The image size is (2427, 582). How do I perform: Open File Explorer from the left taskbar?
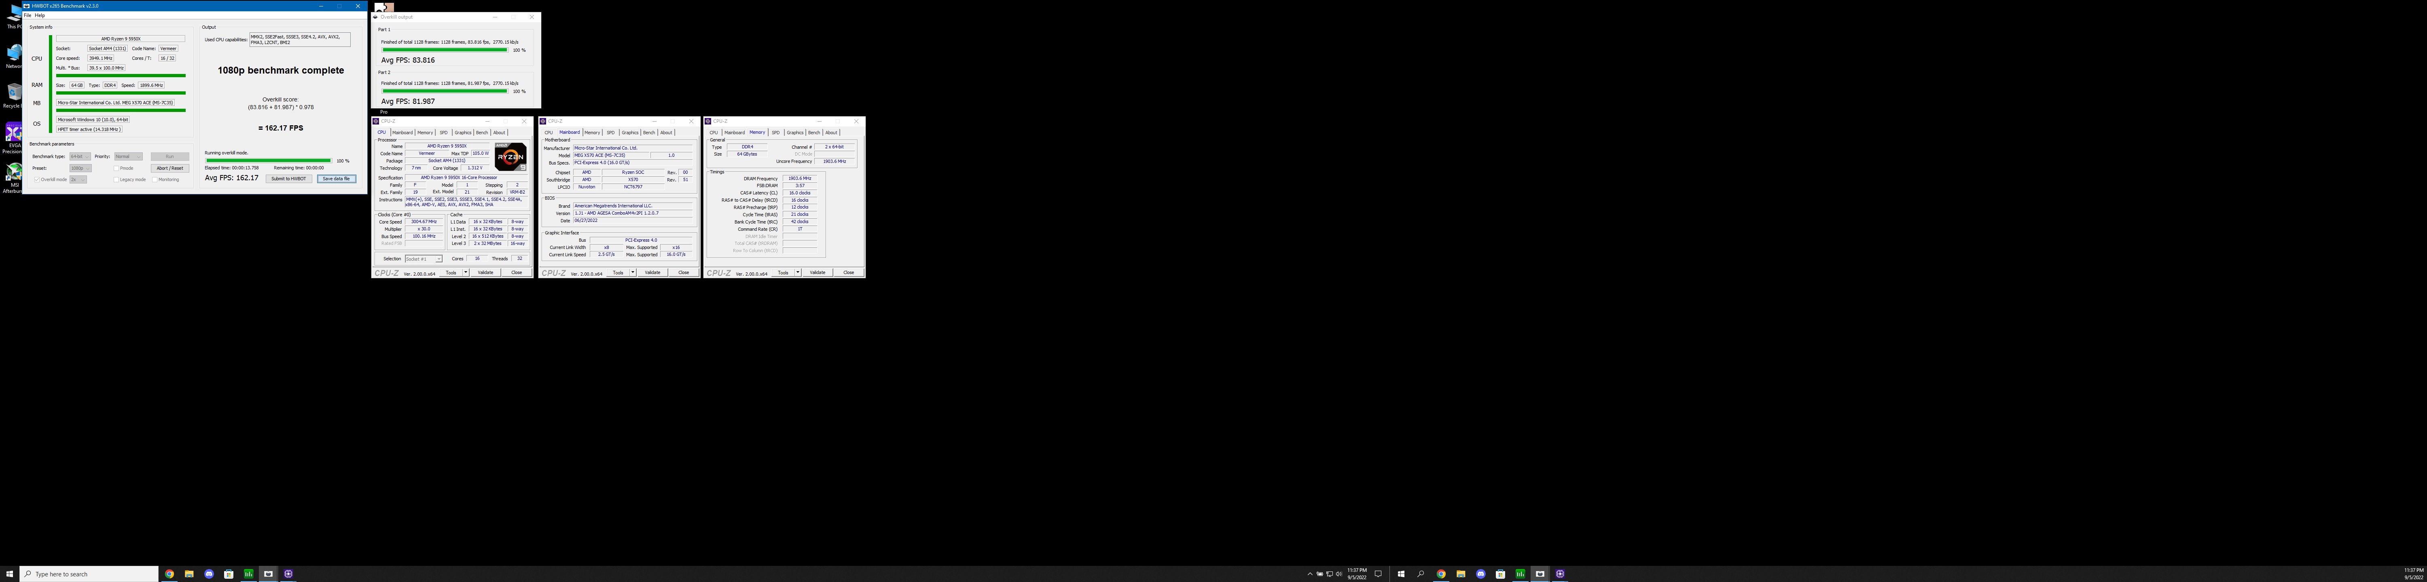[189, 574]
